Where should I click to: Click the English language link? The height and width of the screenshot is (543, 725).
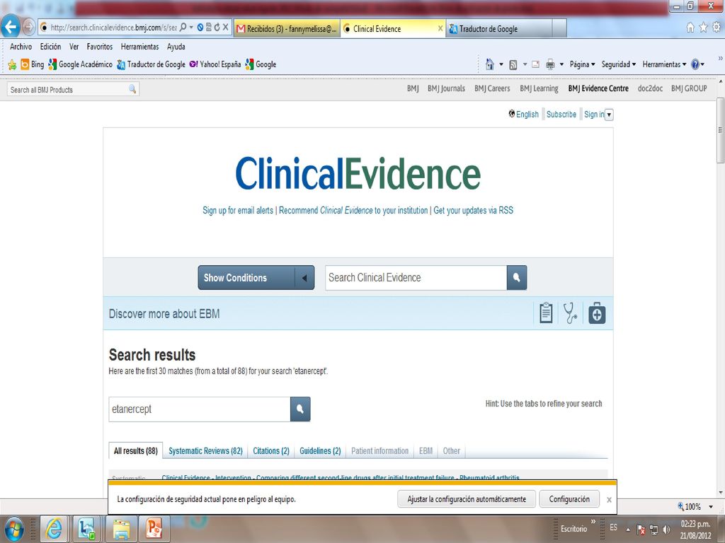(x=527, y=115)
